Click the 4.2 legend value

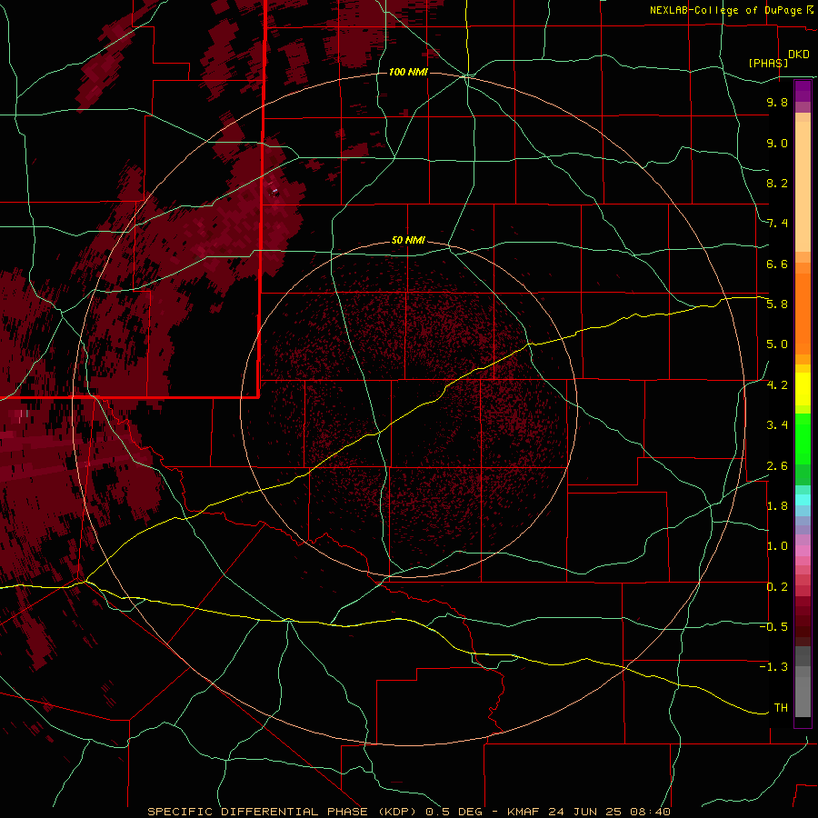pos(777,385)
